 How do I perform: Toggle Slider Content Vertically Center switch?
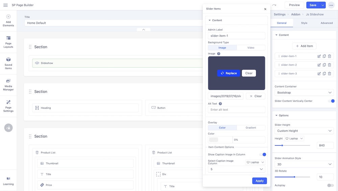point(331,101)
